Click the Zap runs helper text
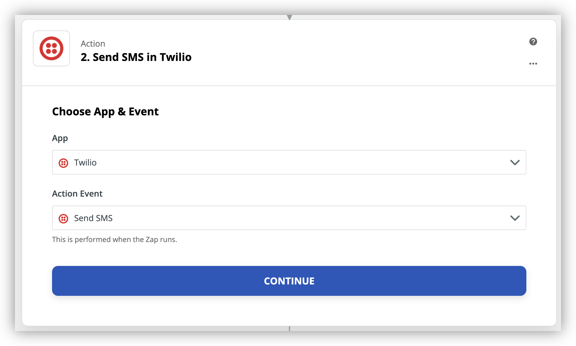Viewport: 576px width, 346px height. tap(115, 240)
